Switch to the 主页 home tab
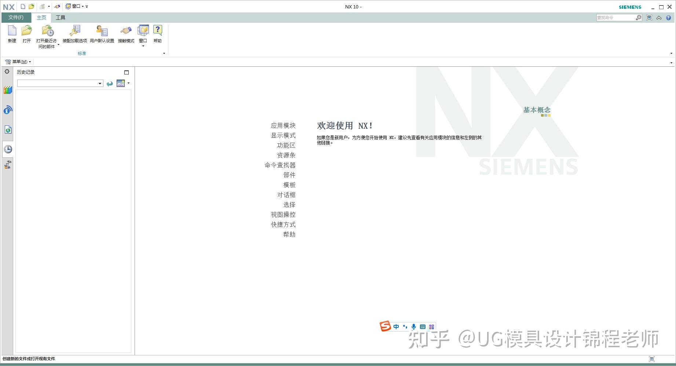 (x=41, y=18)
